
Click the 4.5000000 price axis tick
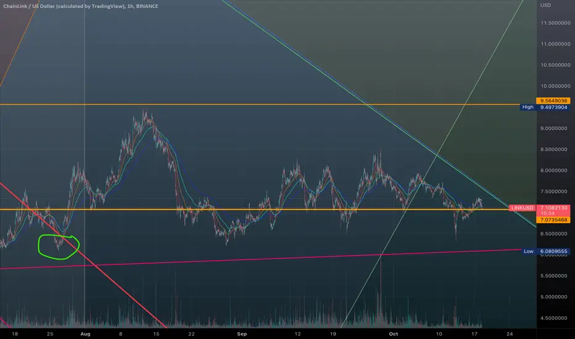(554, 318)
